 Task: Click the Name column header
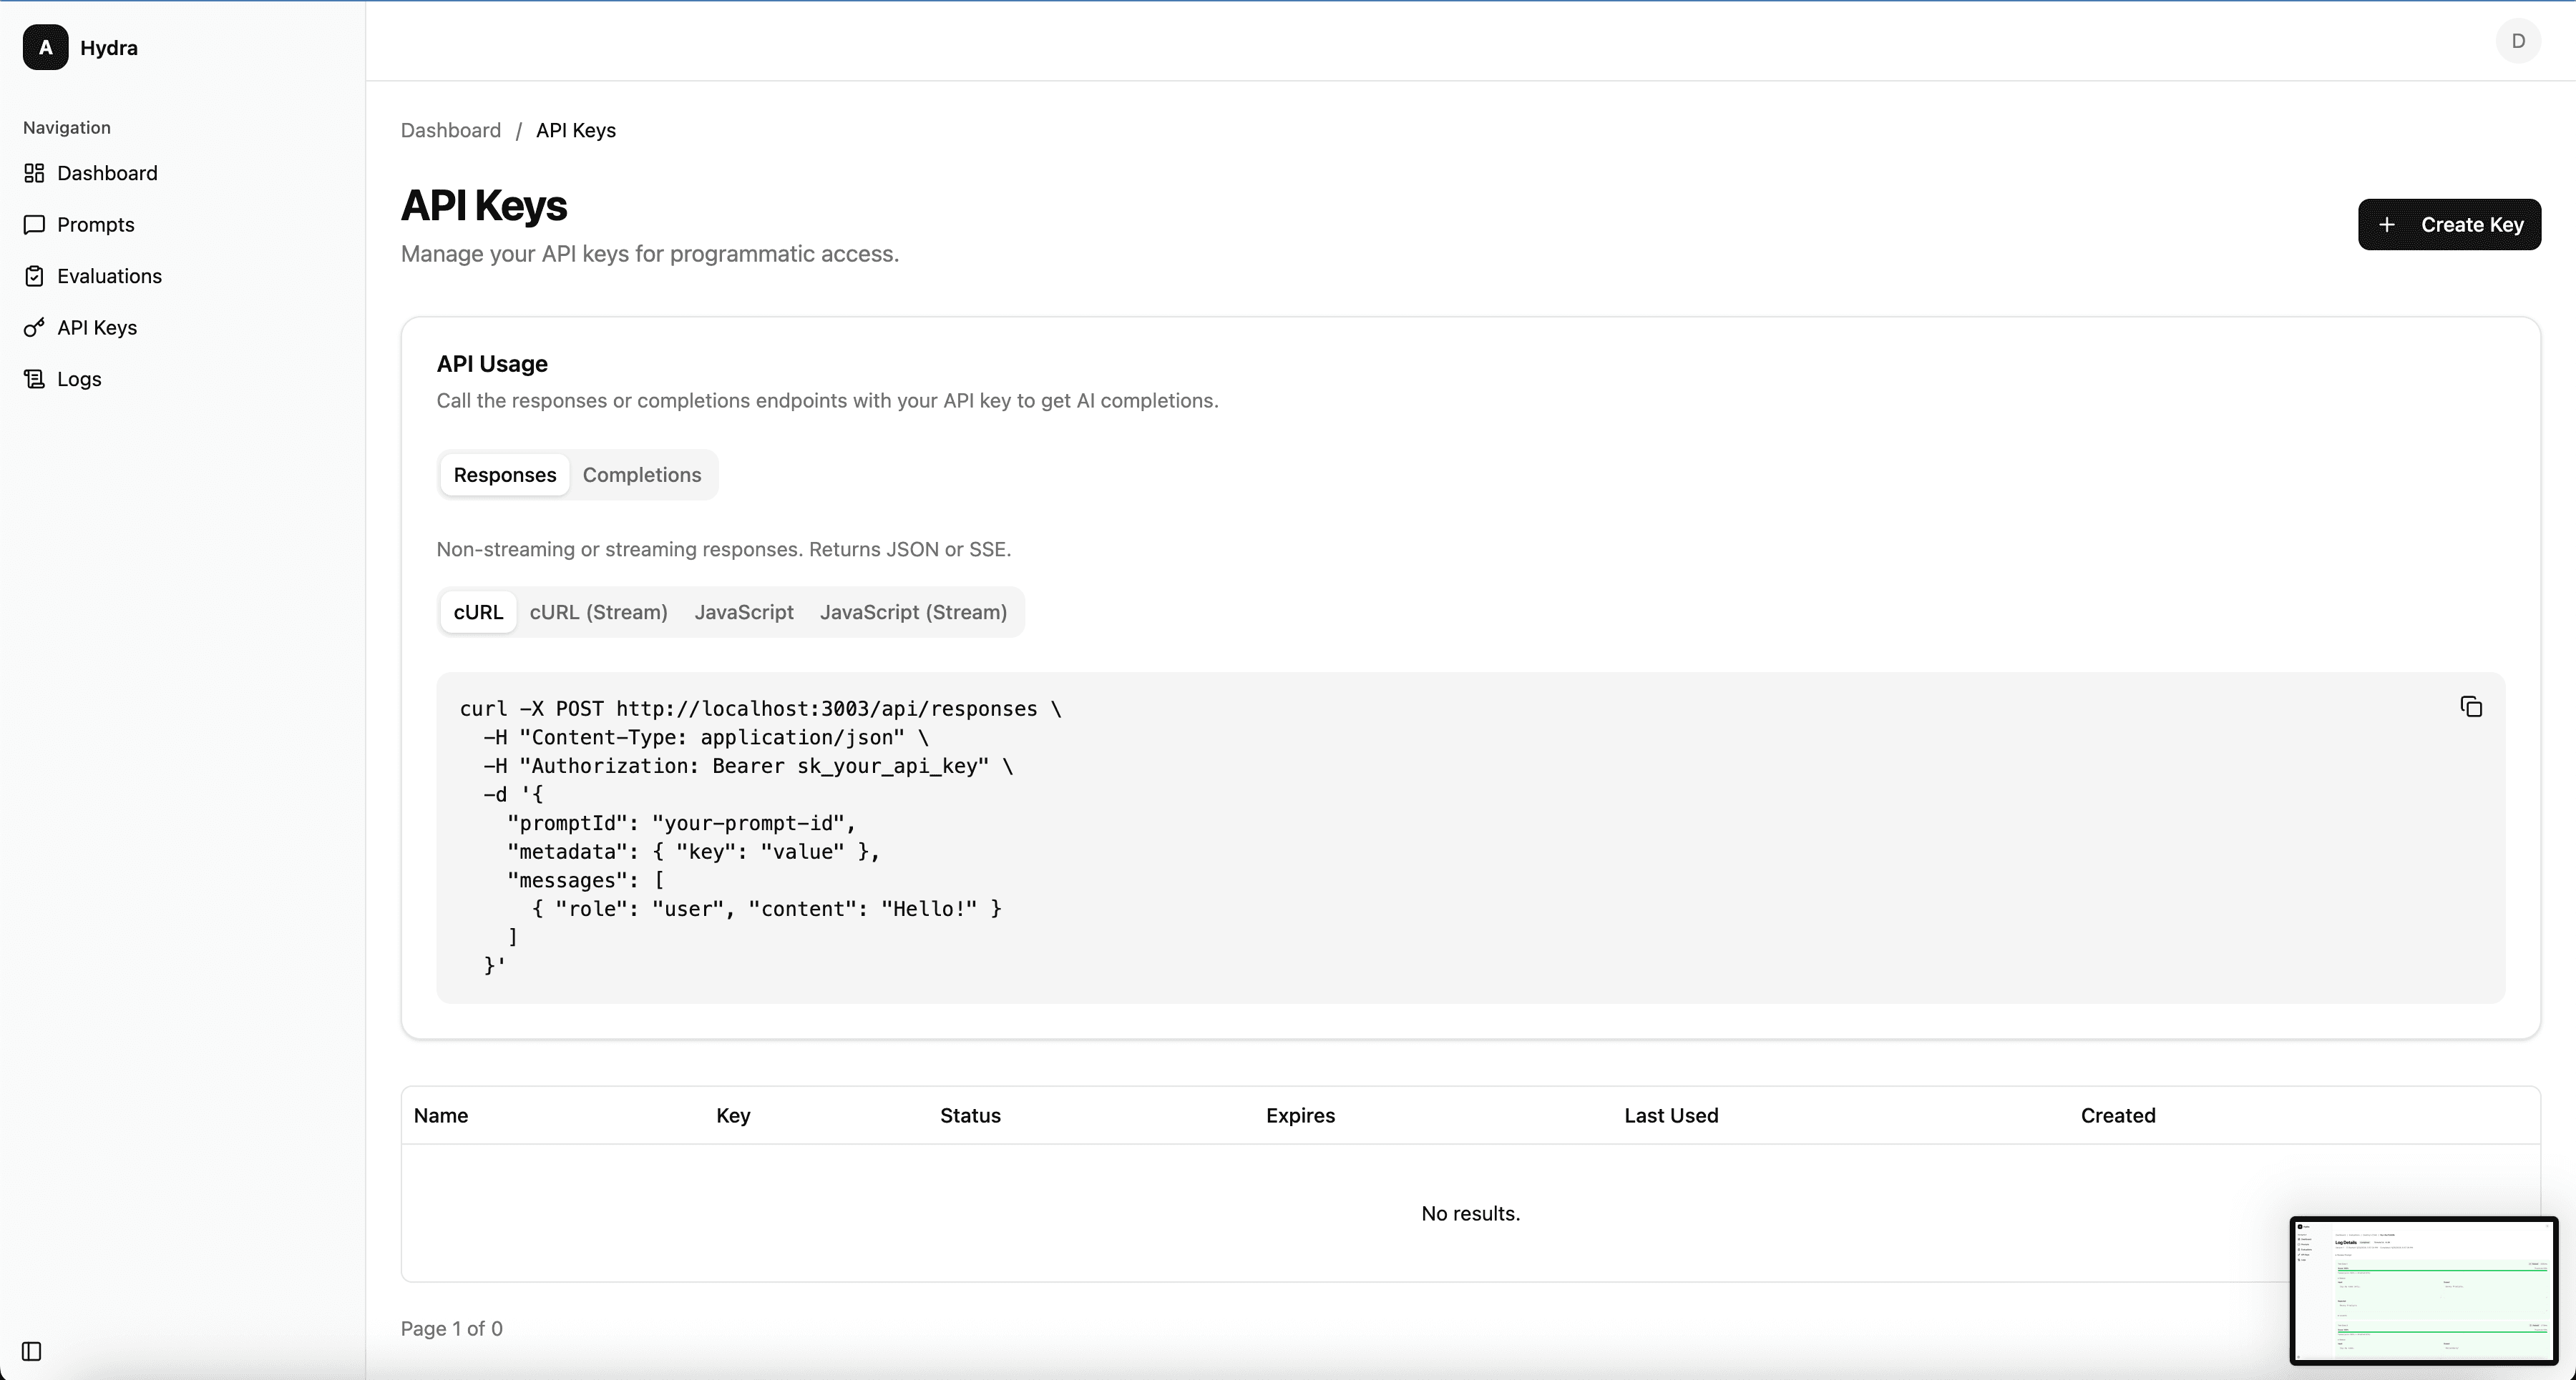(x=441, y=1115)
